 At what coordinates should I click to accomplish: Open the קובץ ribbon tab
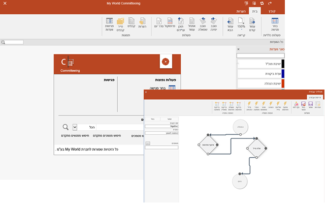[273, 11]
